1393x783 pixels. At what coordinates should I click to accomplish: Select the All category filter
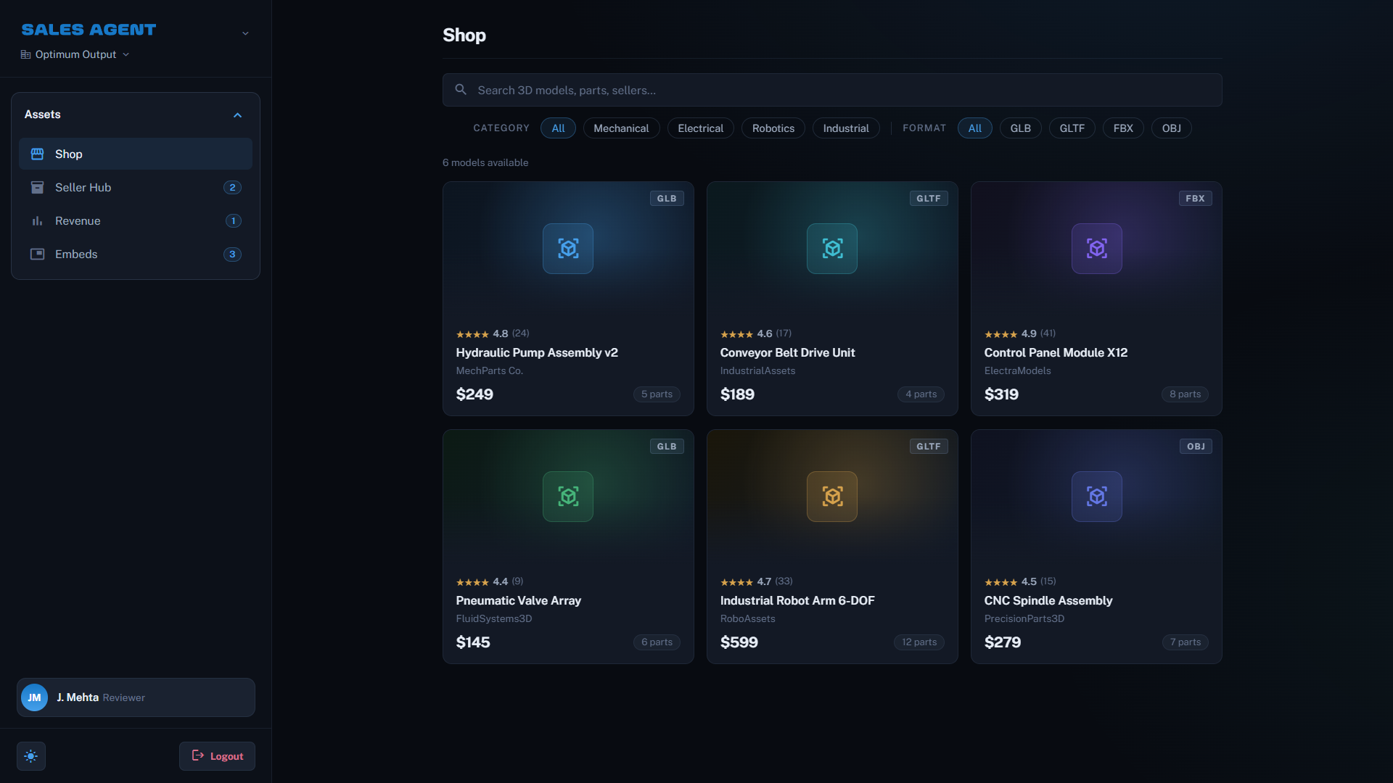click(x=558, y=128)
